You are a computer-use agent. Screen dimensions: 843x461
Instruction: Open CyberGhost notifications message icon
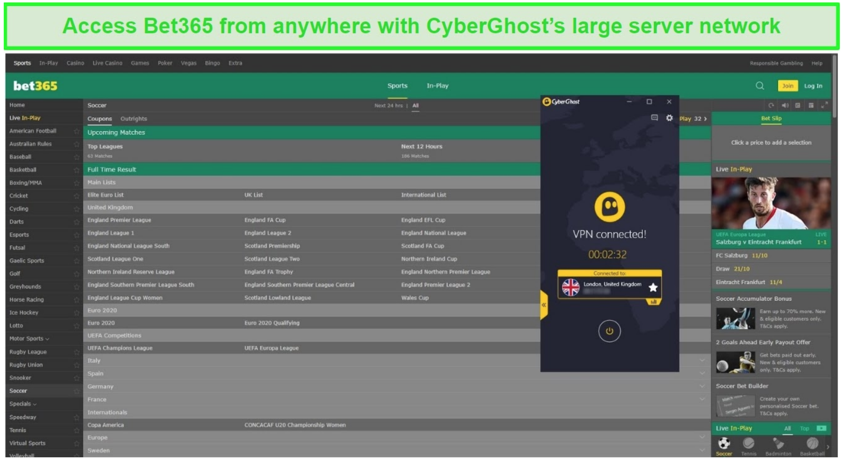pyautogui.click(x=654, y=118)
